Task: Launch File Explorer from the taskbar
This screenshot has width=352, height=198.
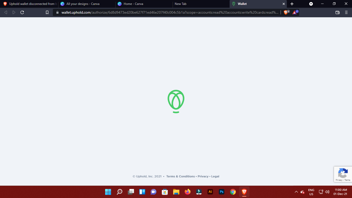Action: pos(176,192)
